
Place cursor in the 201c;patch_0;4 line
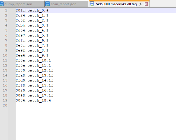click(x=32, y=10)
